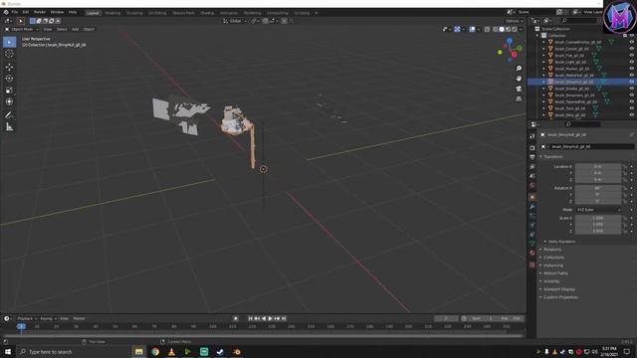Select the Cursor tool in left toolbar

coord(9,54)
